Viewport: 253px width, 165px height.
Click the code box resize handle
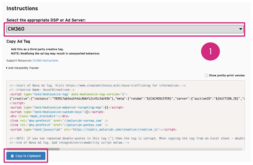243,149
